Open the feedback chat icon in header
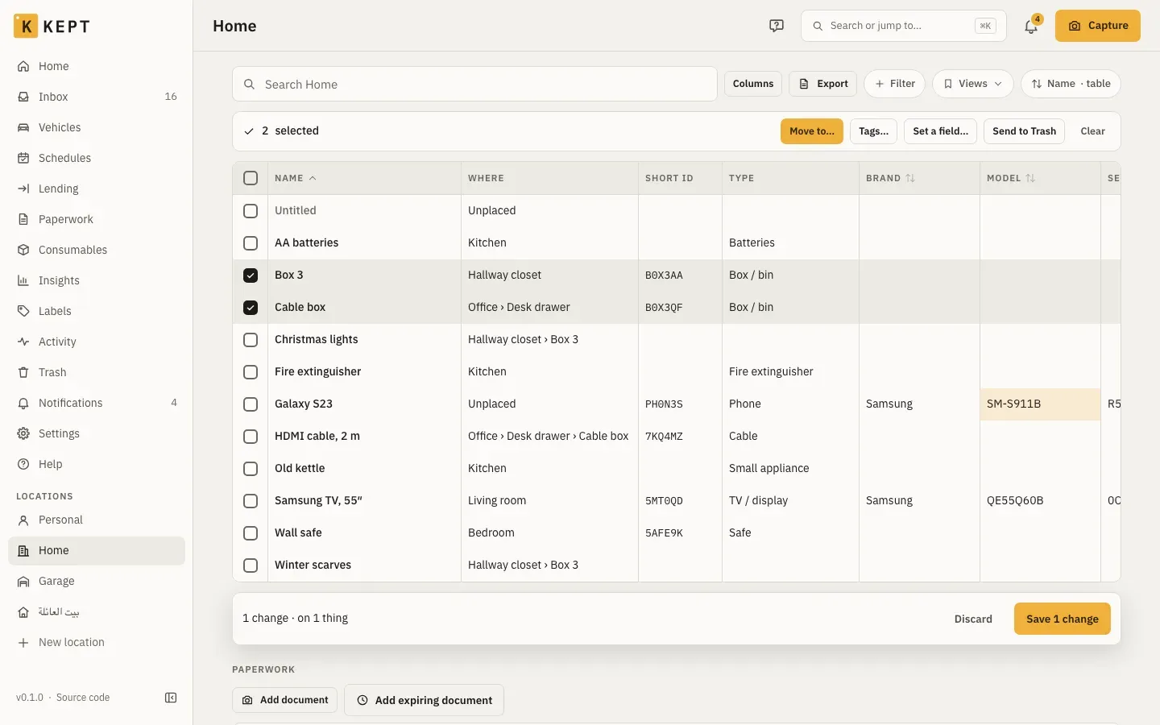Screen dimensions: 1160x725 click(777, 26)
